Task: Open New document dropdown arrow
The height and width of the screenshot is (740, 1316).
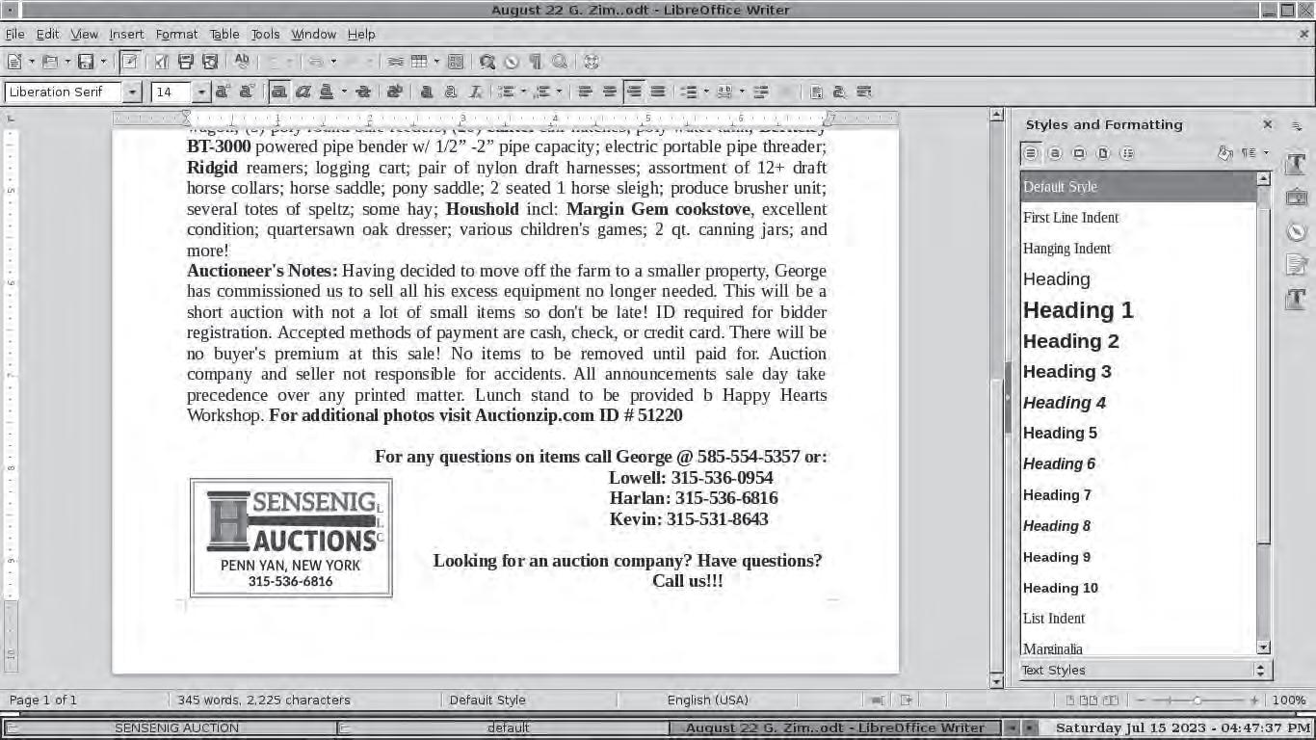Action: (32, 62)
